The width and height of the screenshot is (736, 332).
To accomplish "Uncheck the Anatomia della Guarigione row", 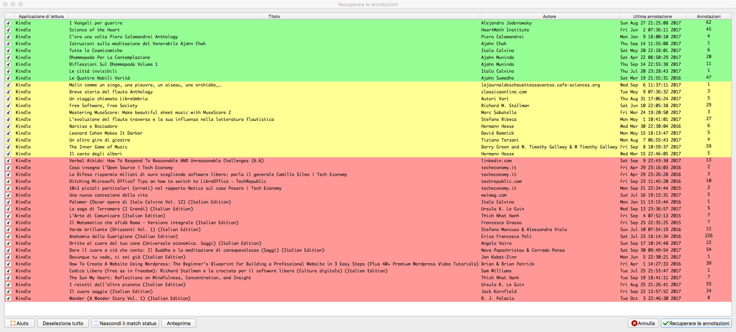I will (x=8, y=236).
